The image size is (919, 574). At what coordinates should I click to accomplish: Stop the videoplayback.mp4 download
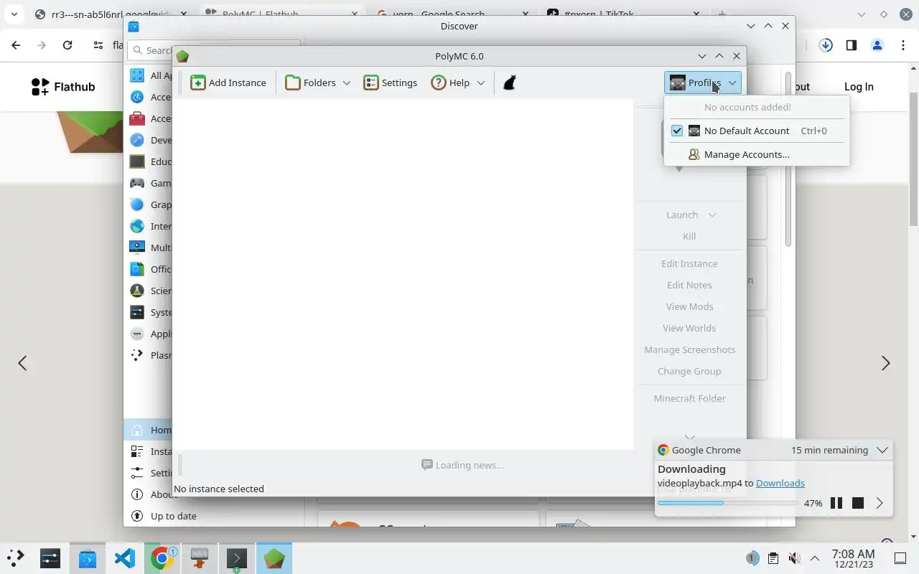point(857,503)
